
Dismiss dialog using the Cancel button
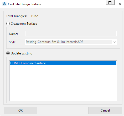105,110
